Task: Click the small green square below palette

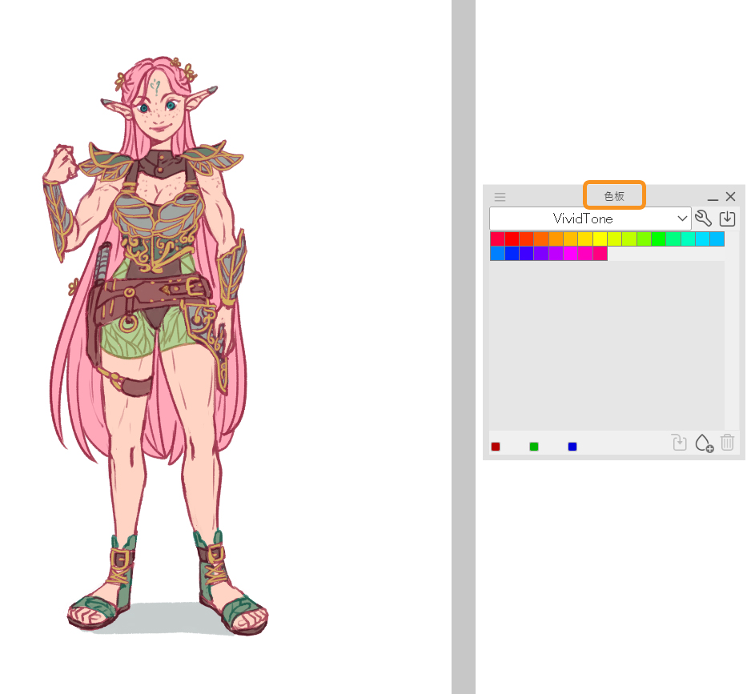Action: [x=534, y=447]
